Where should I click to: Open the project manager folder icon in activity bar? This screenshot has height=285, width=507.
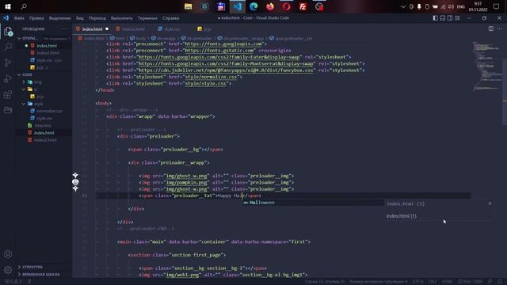click(x=8, y=110)
